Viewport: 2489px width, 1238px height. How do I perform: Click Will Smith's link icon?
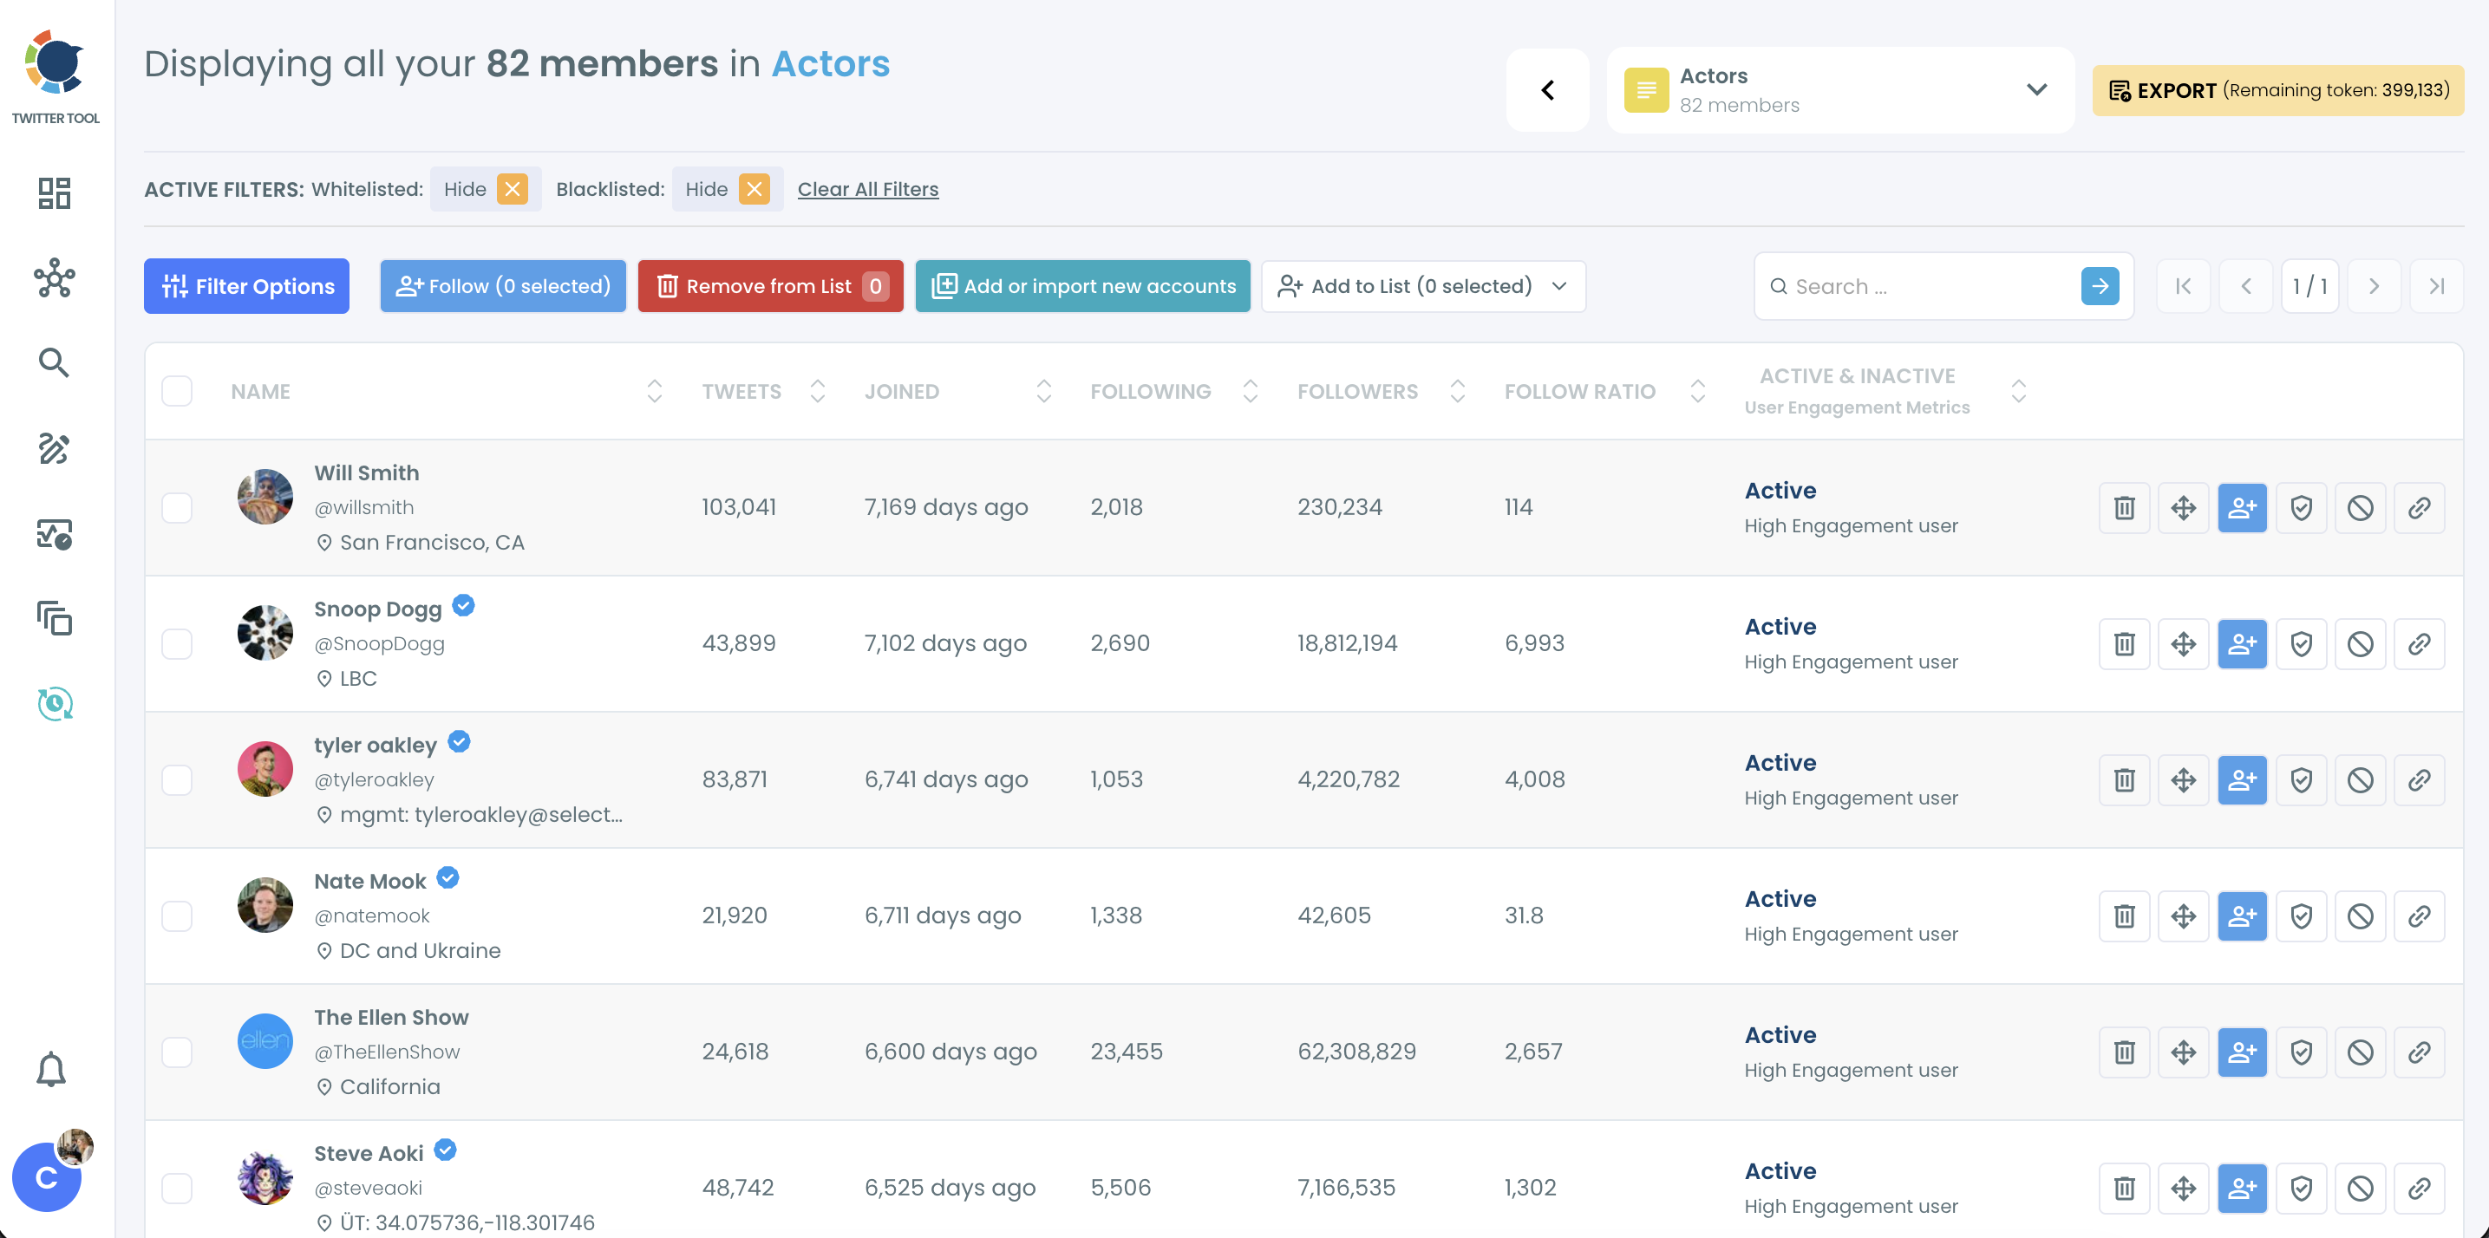[x=2419, y=508]
